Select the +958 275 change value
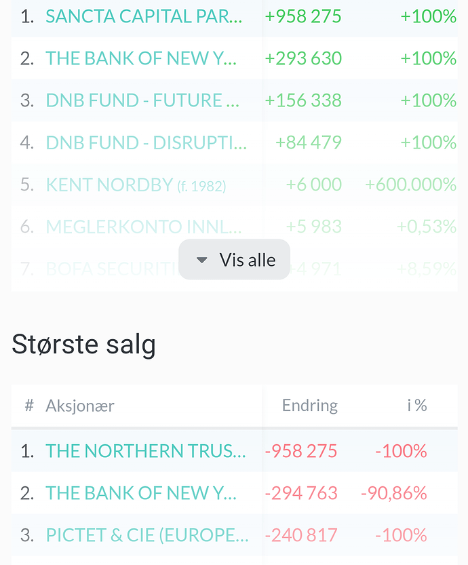468x565 pixels. coord(303,16)
